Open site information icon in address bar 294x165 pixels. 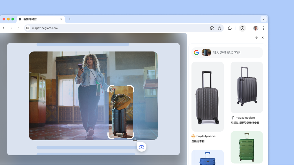(x=27, y=28)
